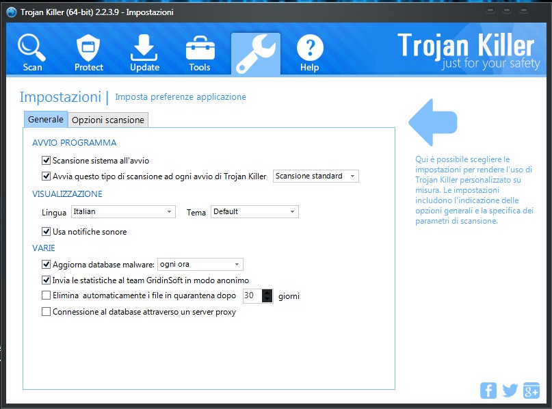The width and height of the screenshot is (552, 409).
Task: Uncheck Invia le statistiche al team GridinSoft
Action: (46, 280)
